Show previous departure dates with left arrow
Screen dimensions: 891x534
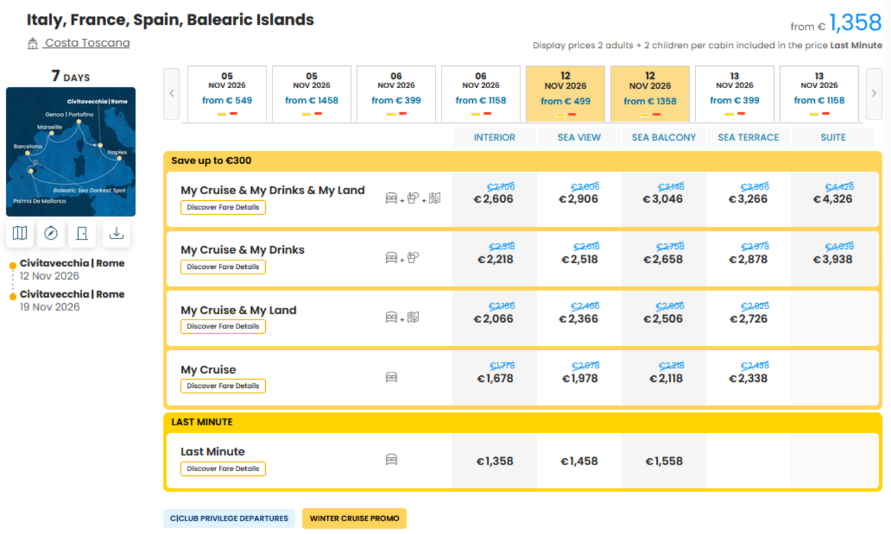pyautogui.click(x=172, y=93)
